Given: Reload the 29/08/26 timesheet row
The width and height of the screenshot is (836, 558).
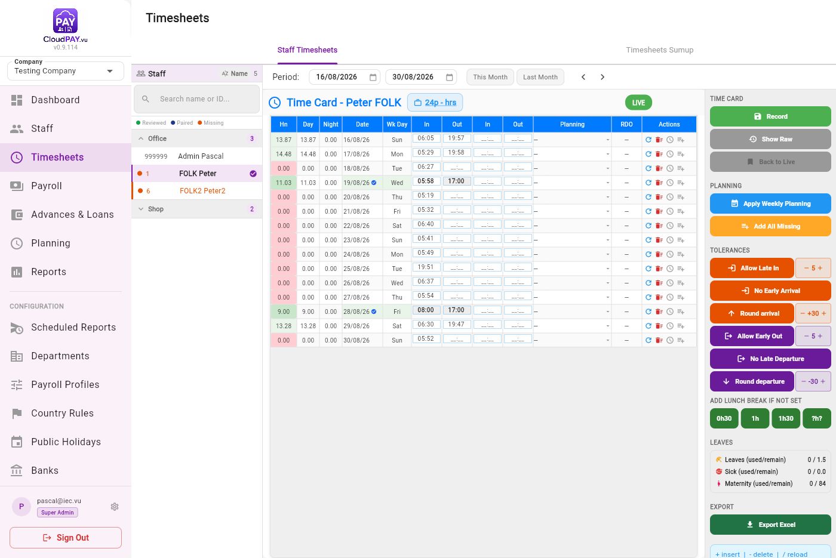Looking at the screenshot, I should tap(648, 326).
